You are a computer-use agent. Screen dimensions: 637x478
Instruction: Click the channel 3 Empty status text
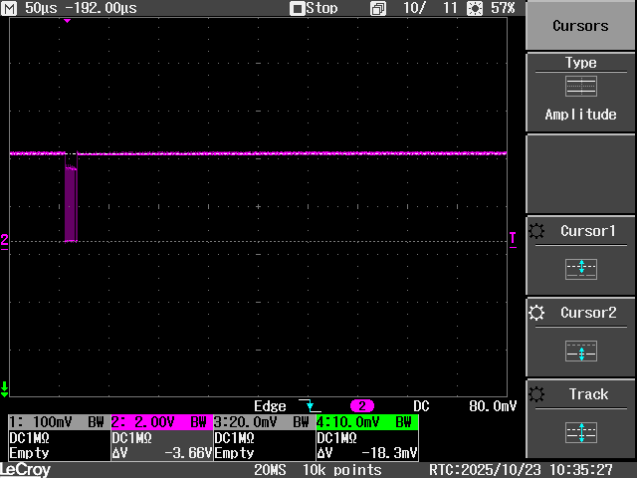coord(235,453)
